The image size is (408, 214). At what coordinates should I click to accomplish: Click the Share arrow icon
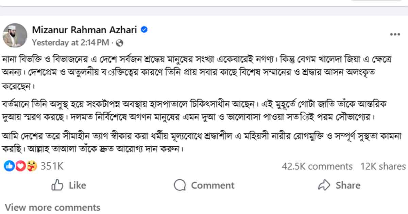324,185
